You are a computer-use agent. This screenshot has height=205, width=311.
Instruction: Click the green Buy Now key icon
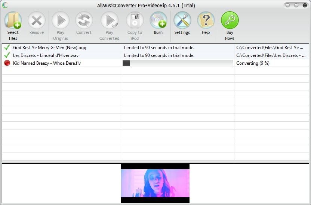(230, 20)
